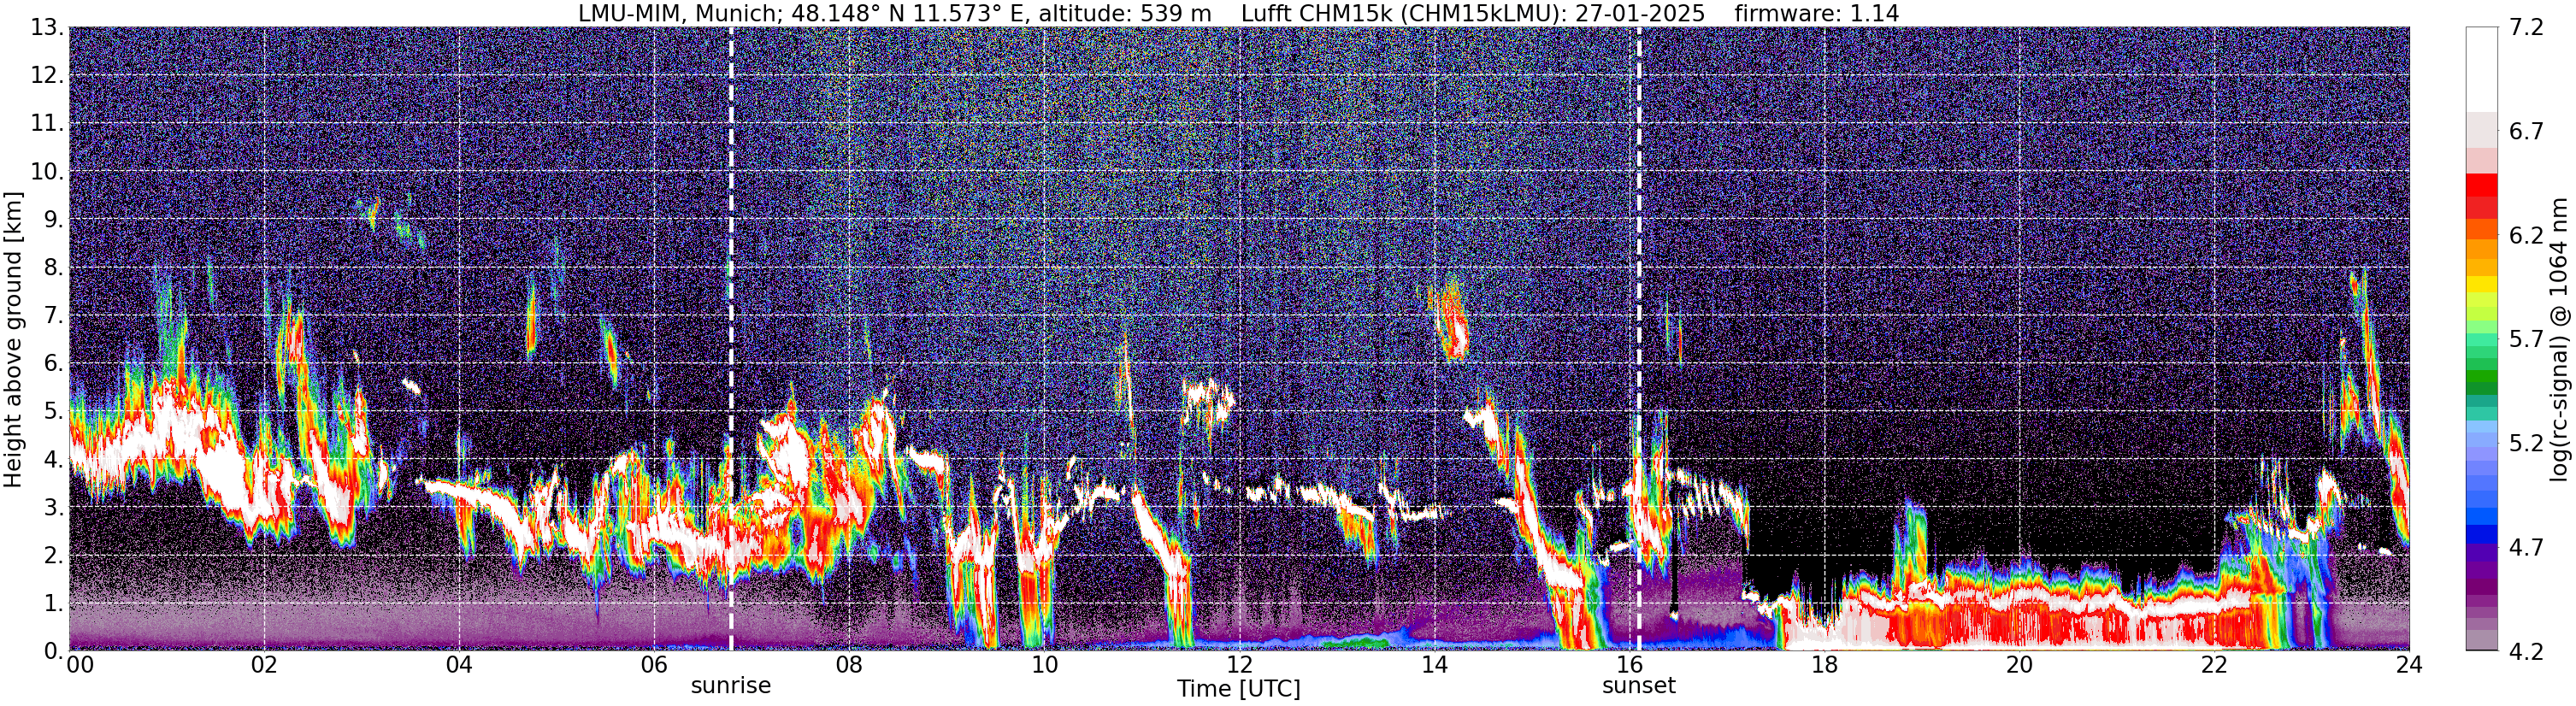Click the '22' time axis tick label
Screen dimensions: 2576x706
2214,664
